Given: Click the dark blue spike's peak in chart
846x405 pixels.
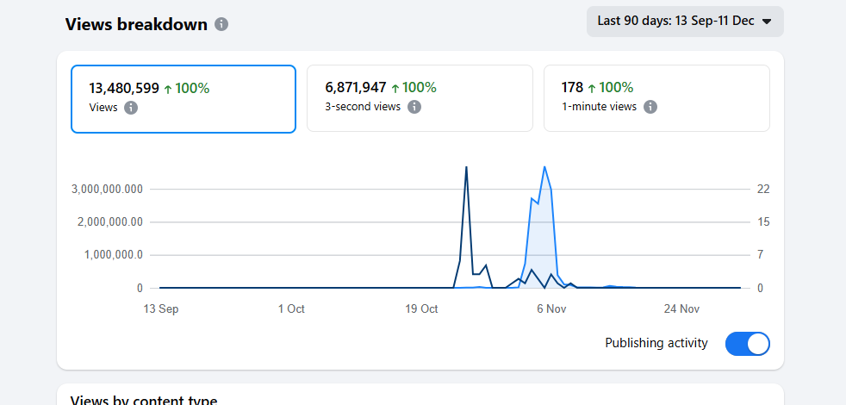Looking at the screenshot, I should click(466, 168).
